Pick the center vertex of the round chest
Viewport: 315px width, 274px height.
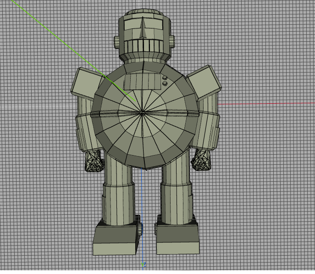[142, 113]
